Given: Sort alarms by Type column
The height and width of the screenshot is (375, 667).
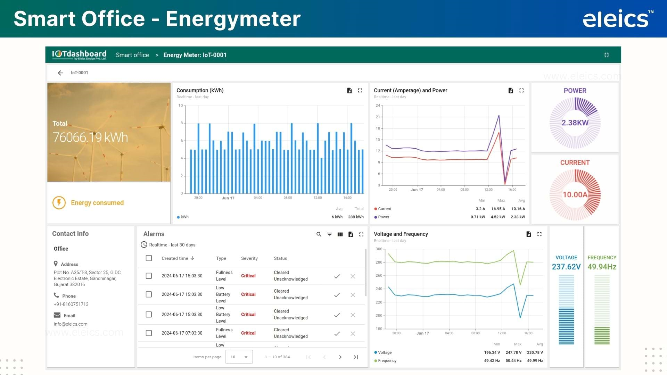Looking at the screenshot, I should coord(221,258).
